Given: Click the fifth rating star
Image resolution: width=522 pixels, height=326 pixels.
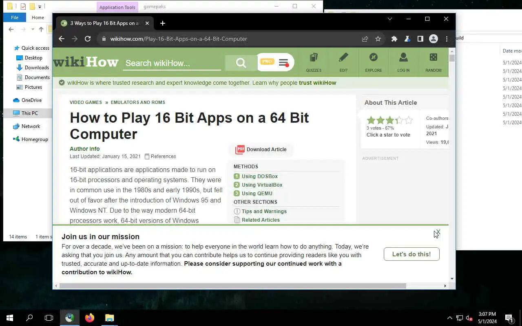Looking at the screenshot, I should pyautogui.click(x=409, y=120).
